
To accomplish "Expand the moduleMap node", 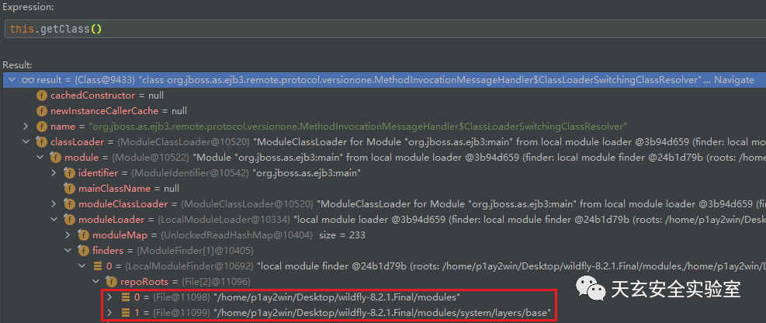I will pyautogui.click(x=68, y=235).
